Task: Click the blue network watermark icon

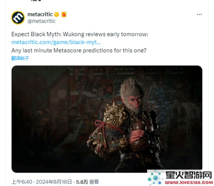Action: [x=155, y=177]
